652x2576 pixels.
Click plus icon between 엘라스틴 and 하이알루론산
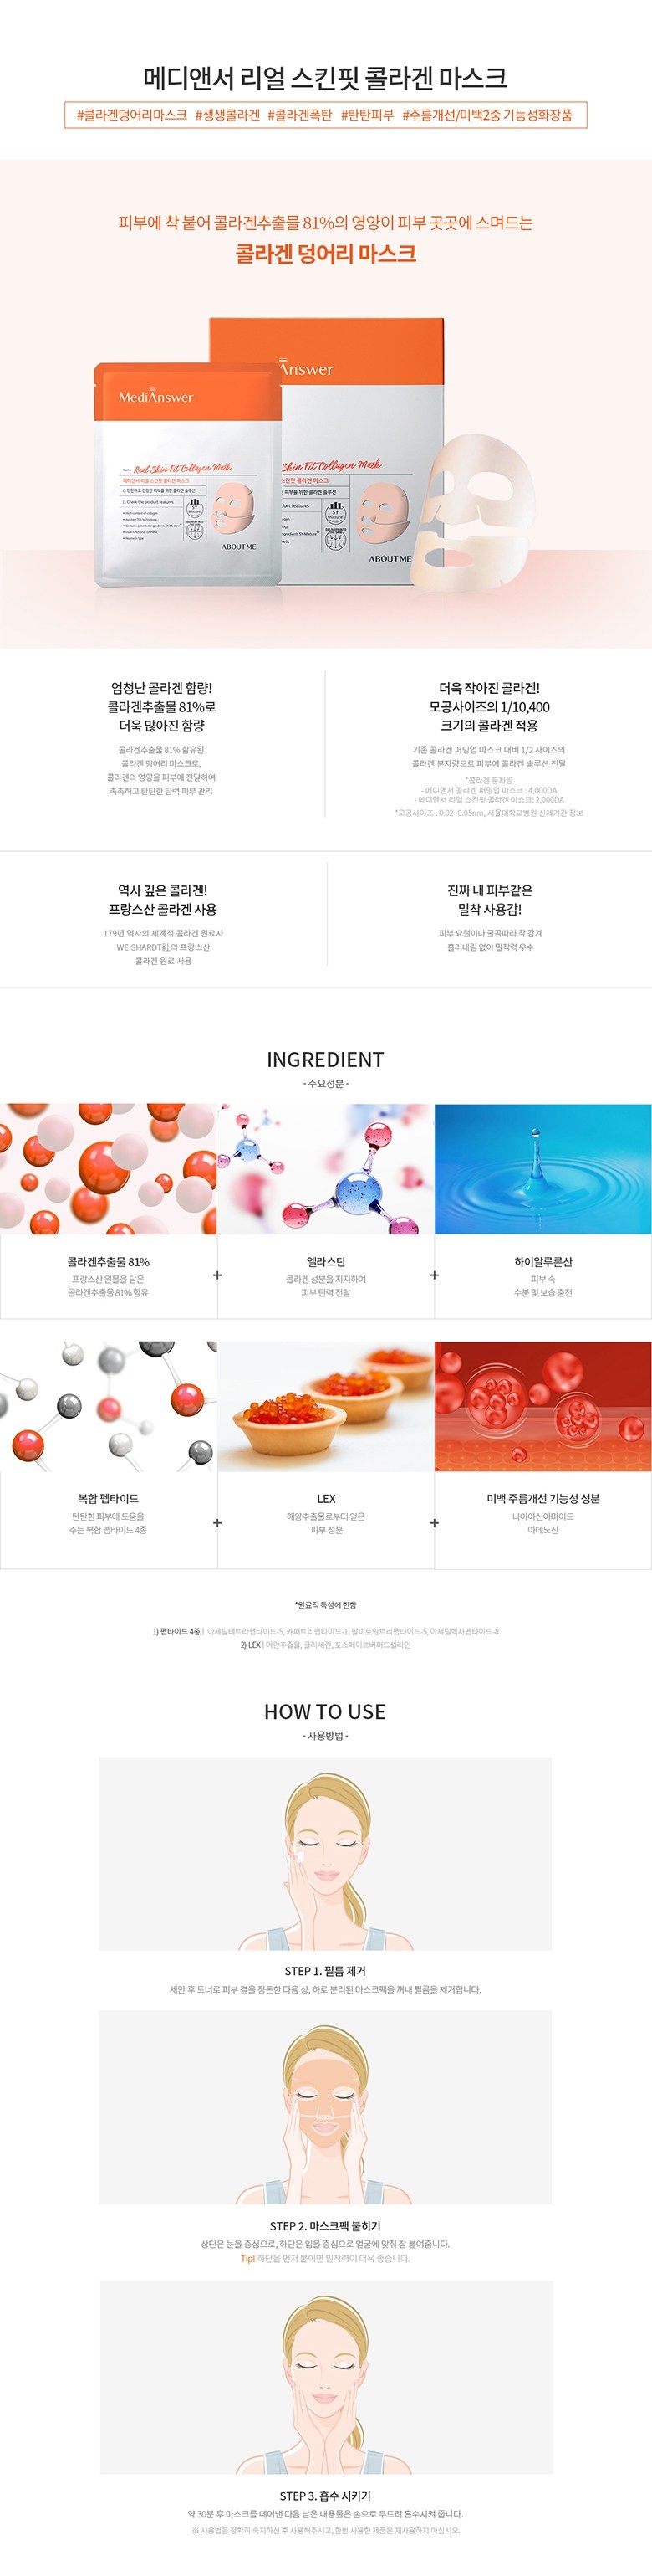tap(435, 1275)
